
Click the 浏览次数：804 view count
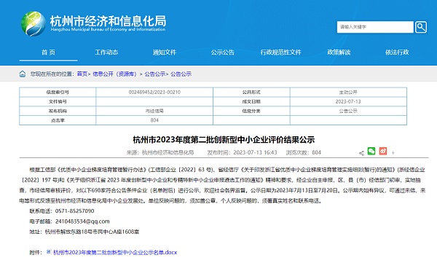304,152
